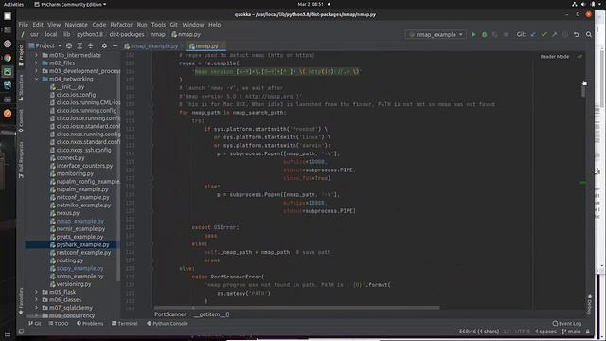
Task: Open the Navigate menu
Action: click(76, 25)
